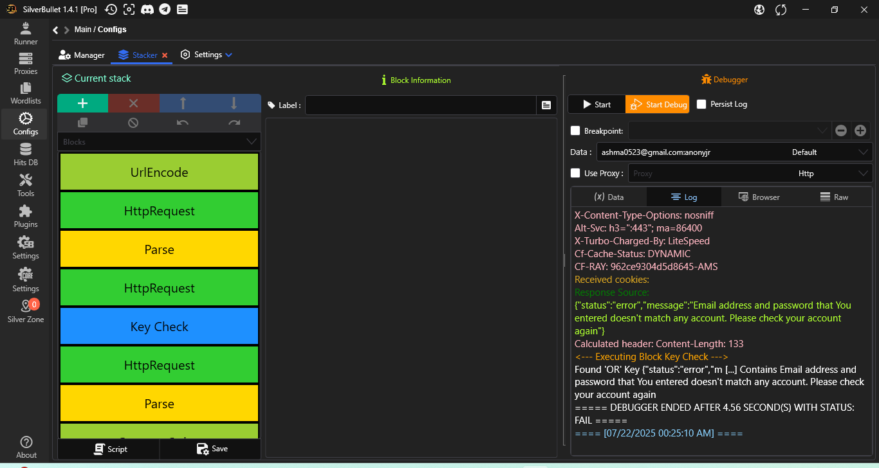Select the Parse block directly above the bottom block

159,404
